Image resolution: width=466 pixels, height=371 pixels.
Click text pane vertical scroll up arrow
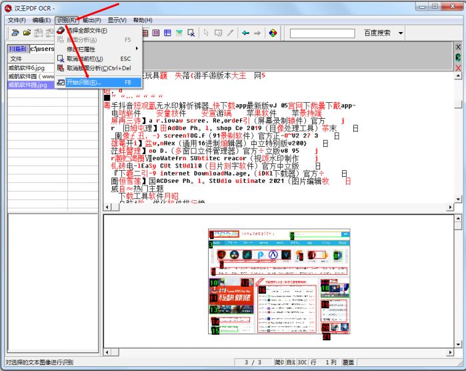tap(458, 75)
